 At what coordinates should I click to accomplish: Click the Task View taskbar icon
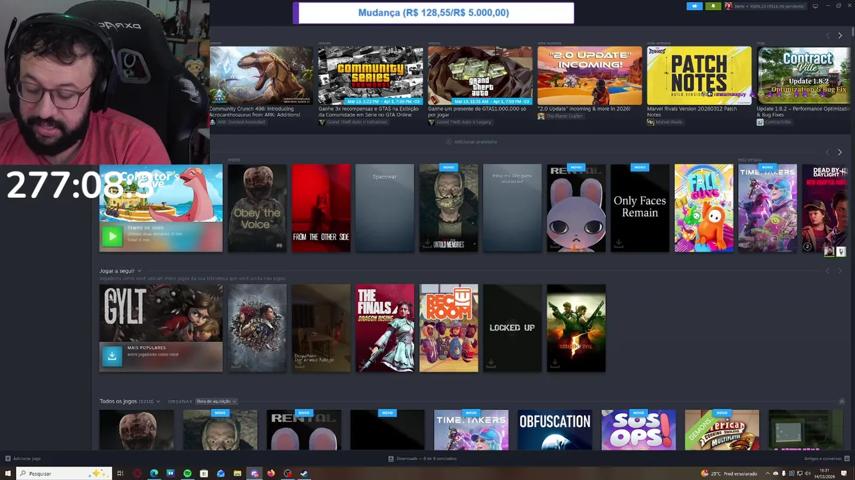coord(120,473)
